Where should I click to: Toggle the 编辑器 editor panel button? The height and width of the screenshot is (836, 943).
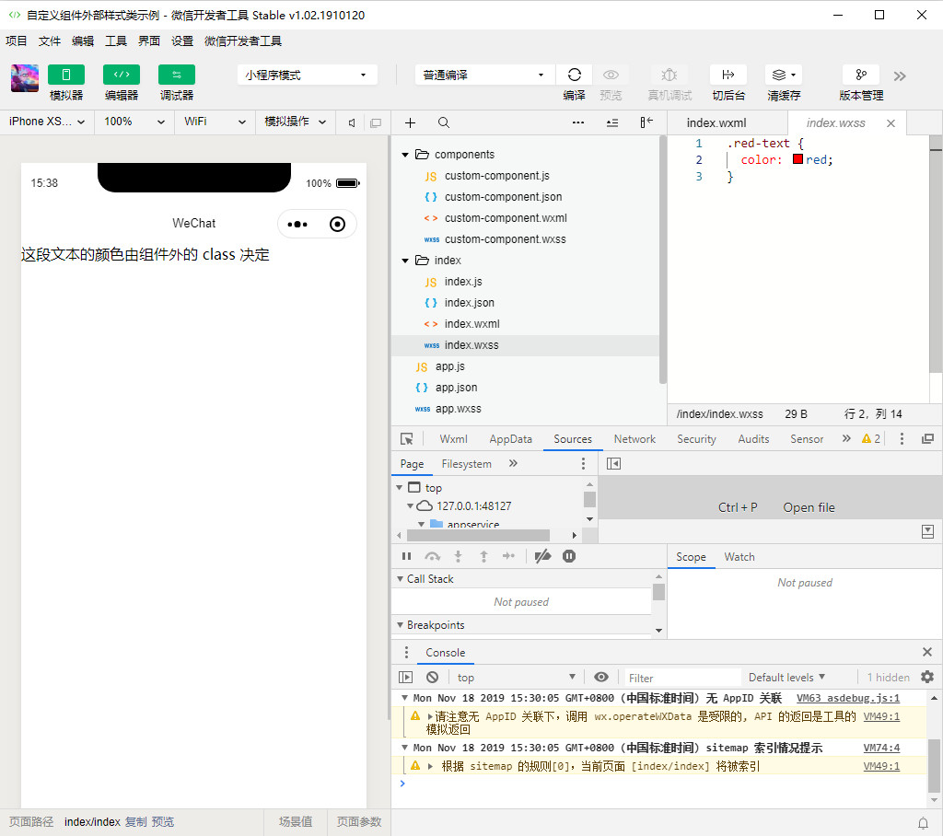click(122, 75)
